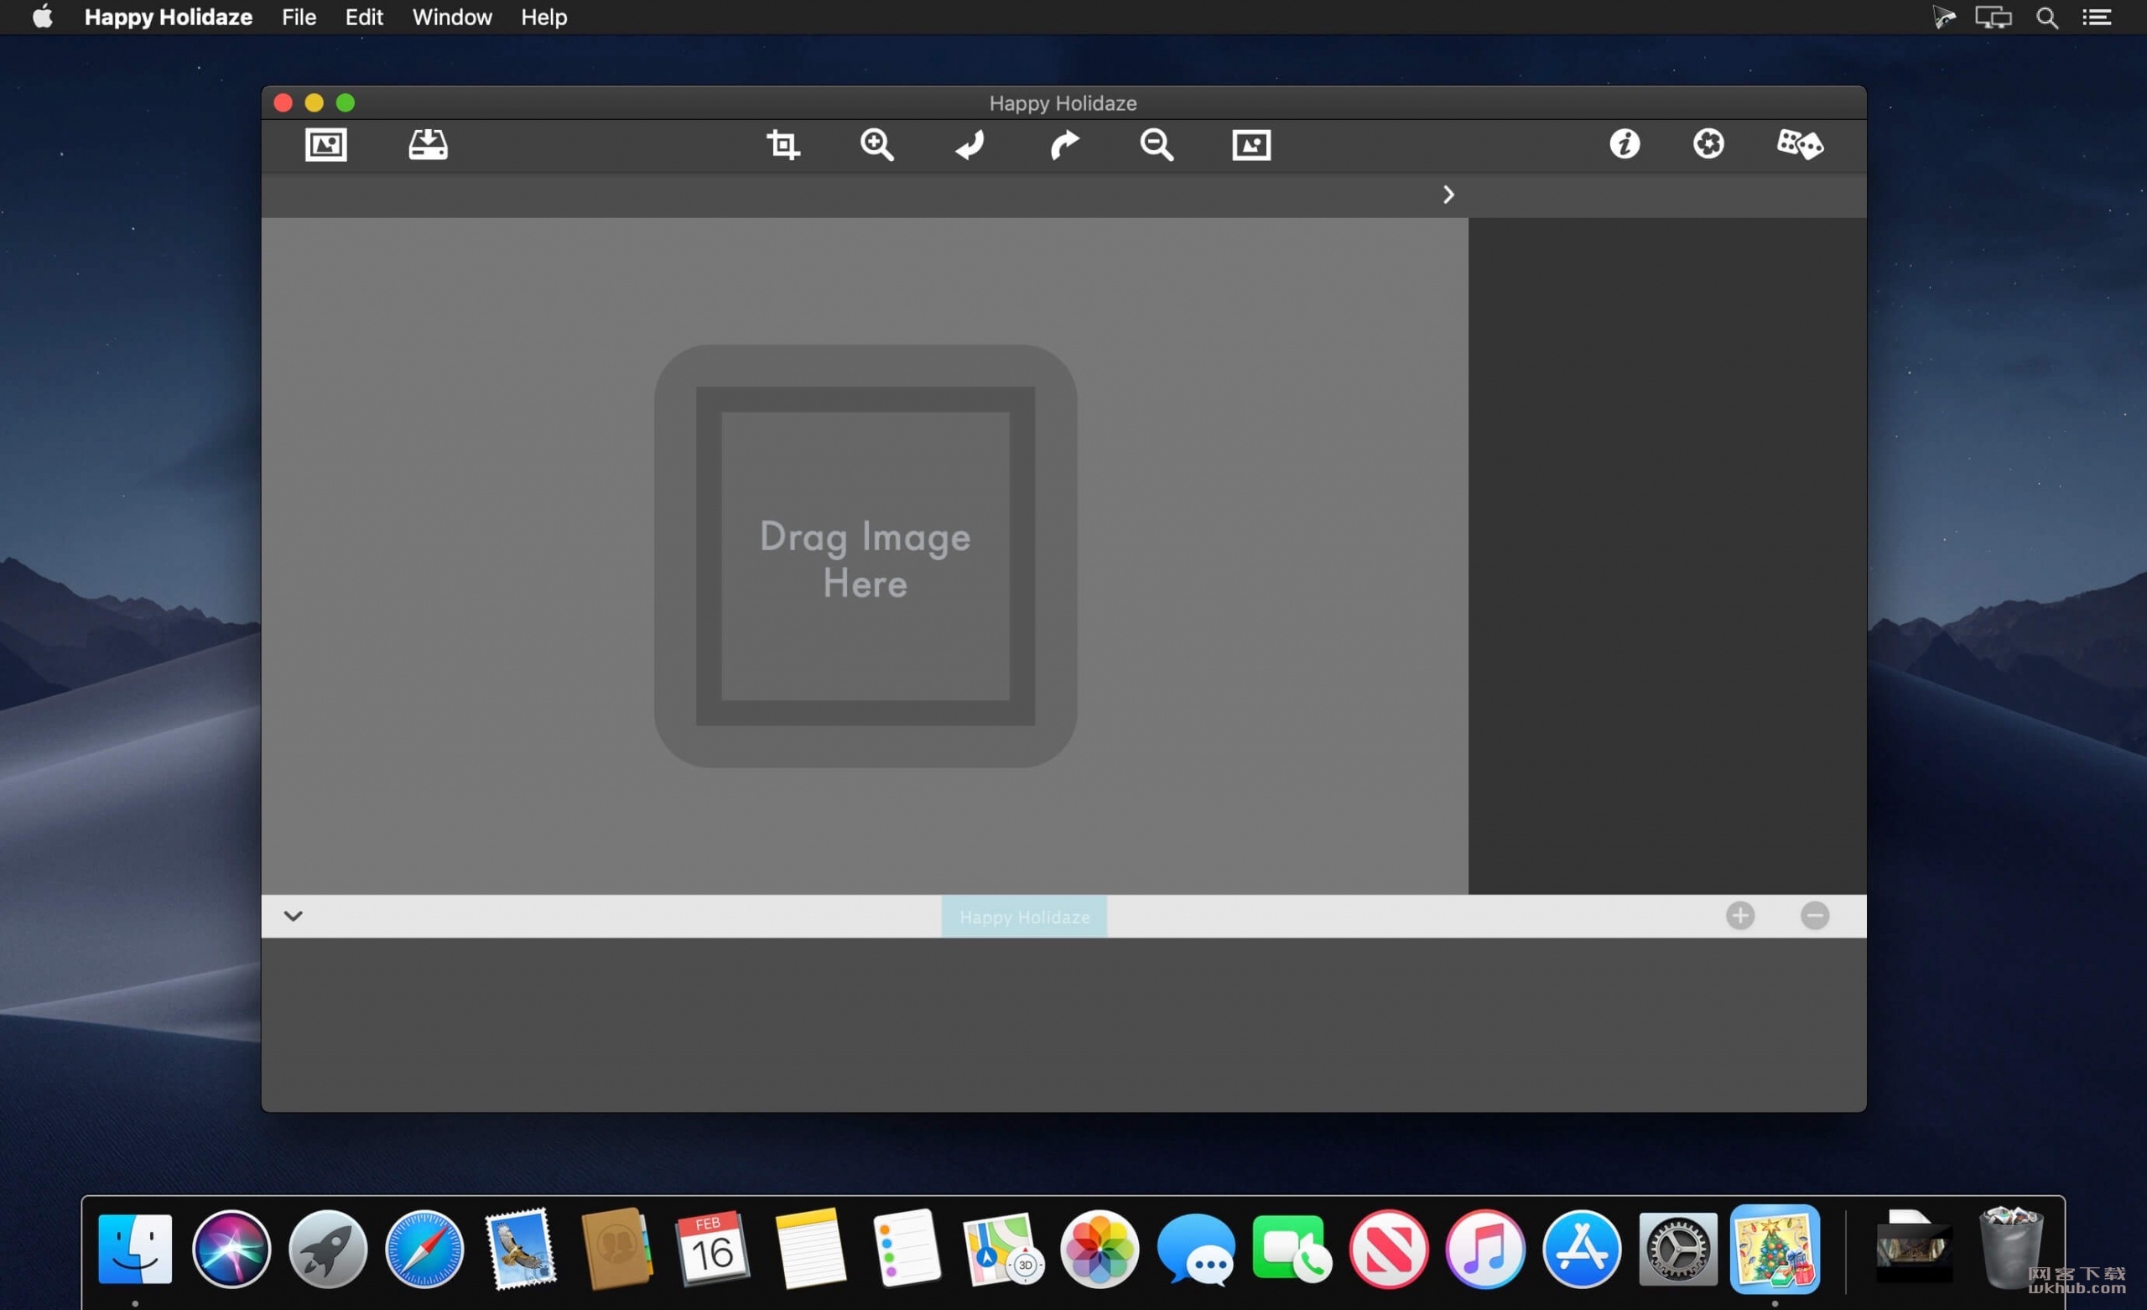Open Launchpad rocket icon in Dock
2147x1310 pixels.
328,1249
